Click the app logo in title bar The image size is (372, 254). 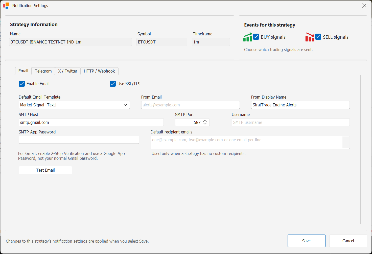click(6, 6)
